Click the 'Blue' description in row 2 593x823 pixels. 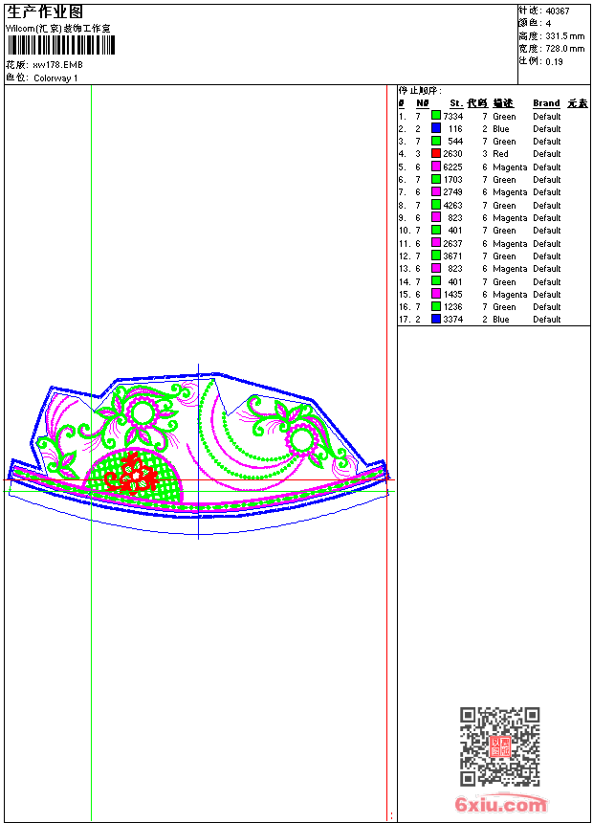(x=501, y=128)
